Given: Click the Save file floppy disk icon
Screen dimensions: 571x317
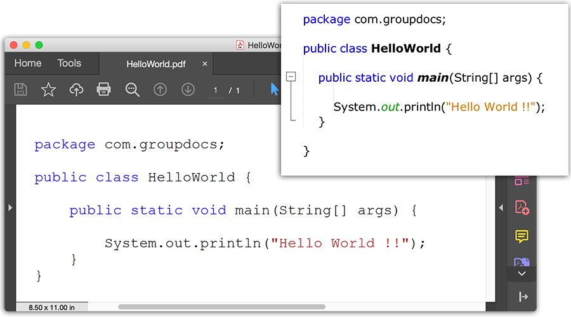Looking at the screenshot, I should point(20,89).
